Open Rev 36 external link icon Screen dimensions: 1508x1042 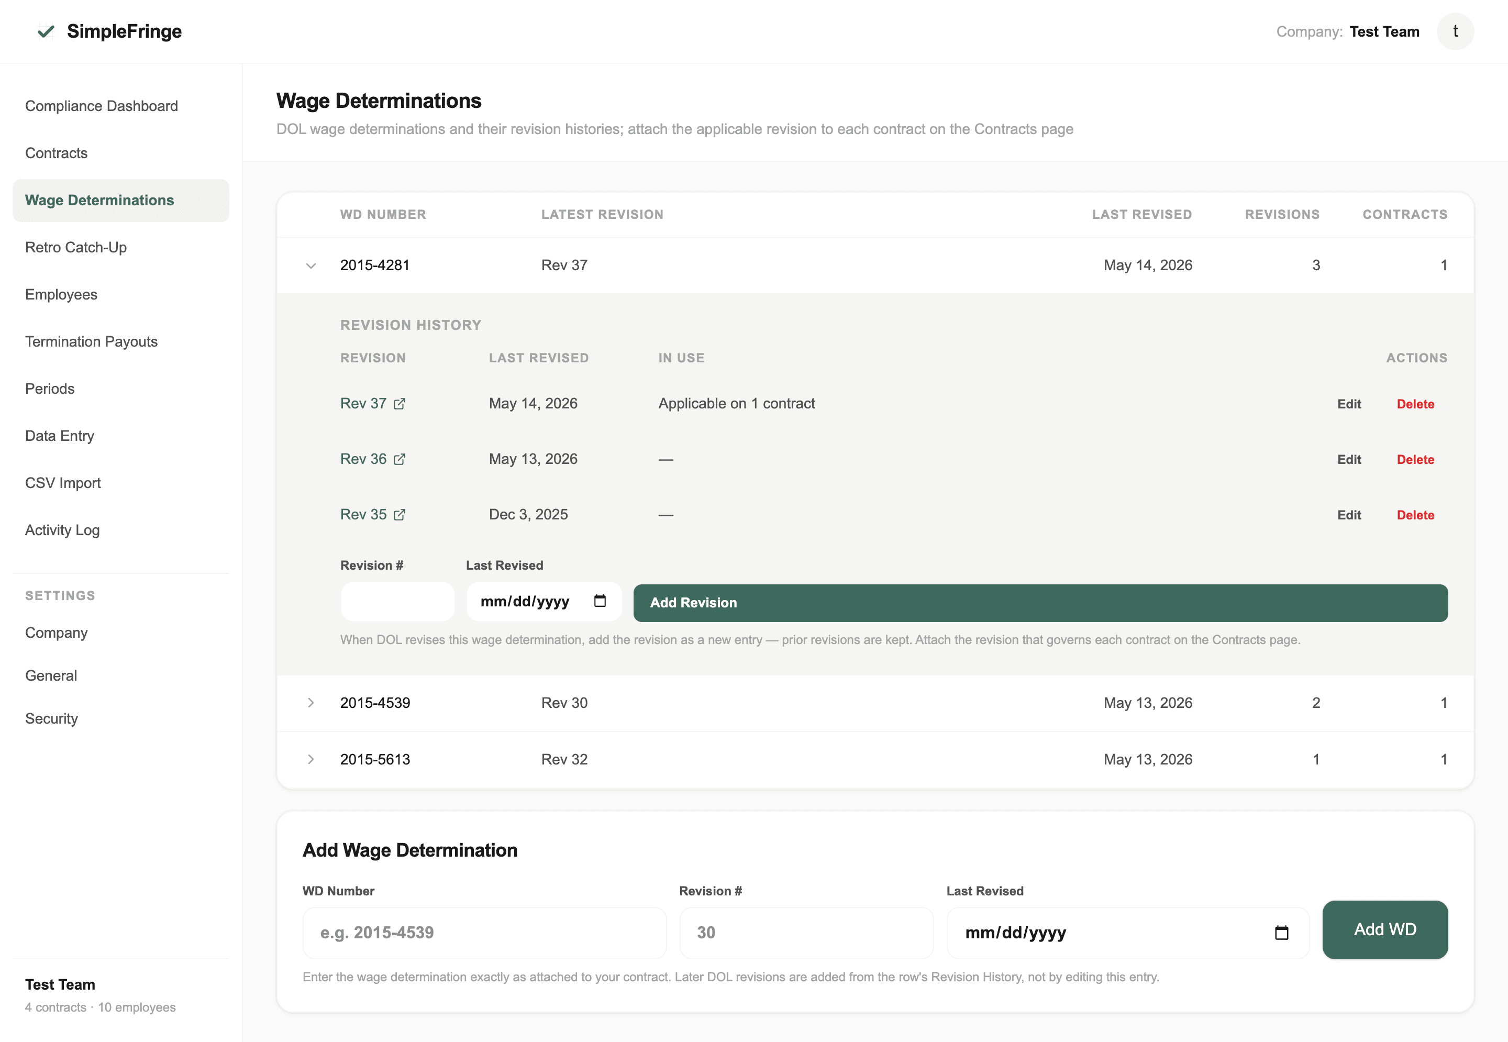tap(400, 459)
